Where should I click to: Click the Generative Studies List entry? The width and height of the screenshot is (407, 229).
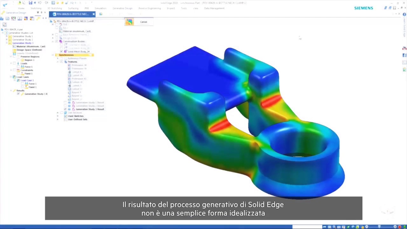pos(21,33)
